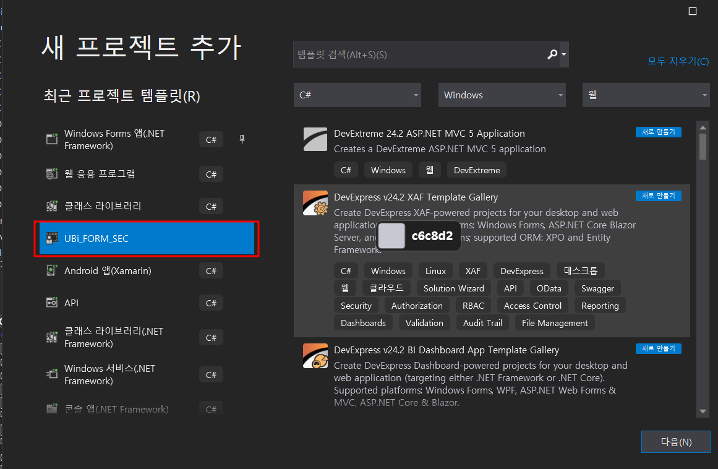This screenshot has width=718, height=469.
Task: Select DevExtreme 24.2 ASP.NET MVC 5 Application
Action: point(429,133)
